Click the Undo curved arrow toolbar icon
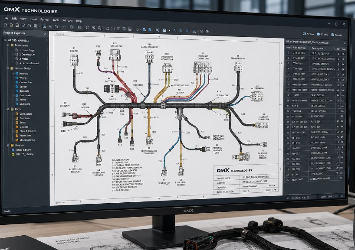This screenshot has height=250, width=355. pos(56,26)
